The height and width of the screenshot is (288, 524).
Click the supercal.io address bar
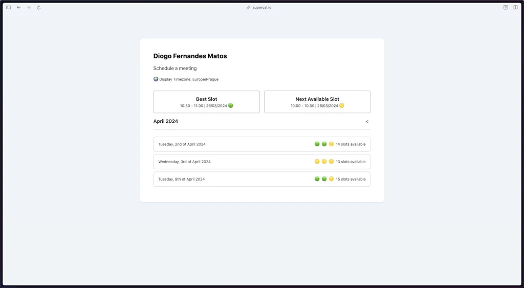[x=261, y=8]
